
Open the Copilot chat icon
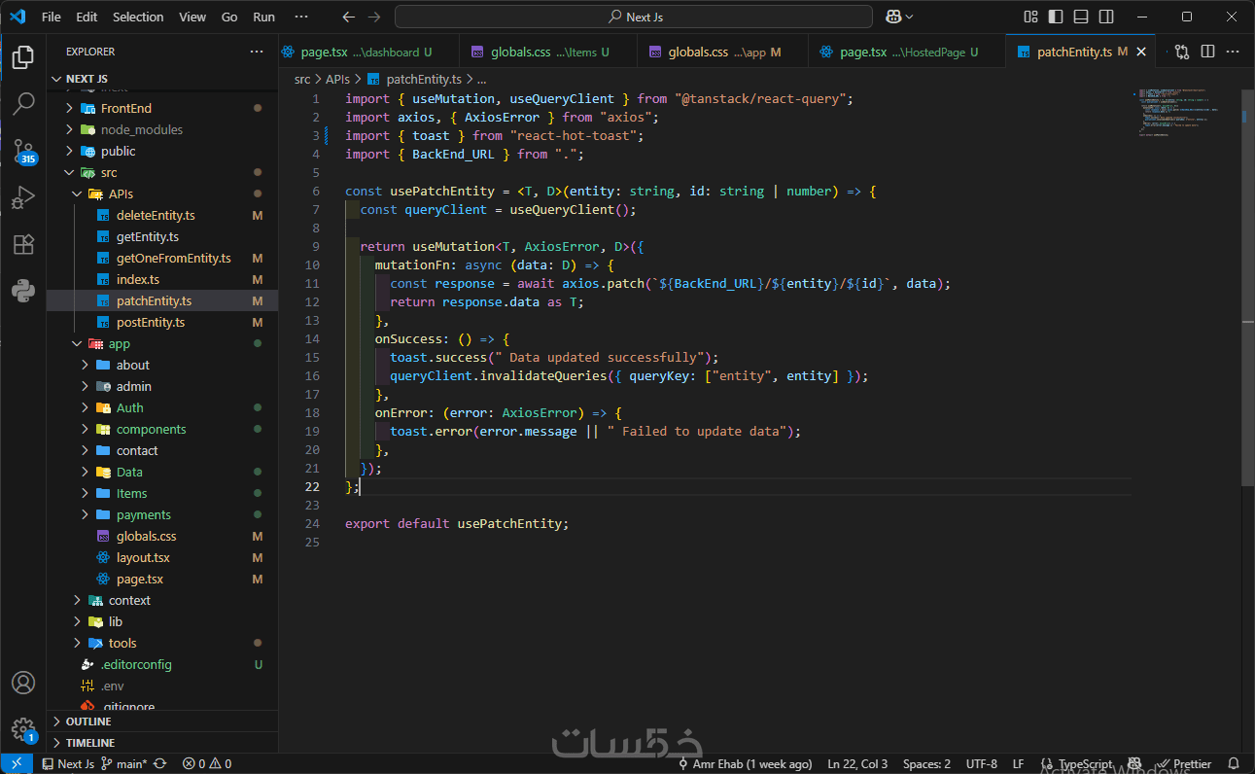[893, 17]
